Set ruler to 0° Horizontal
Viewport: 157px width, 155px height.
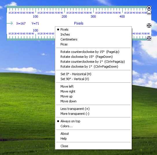(x=93, y=74)
